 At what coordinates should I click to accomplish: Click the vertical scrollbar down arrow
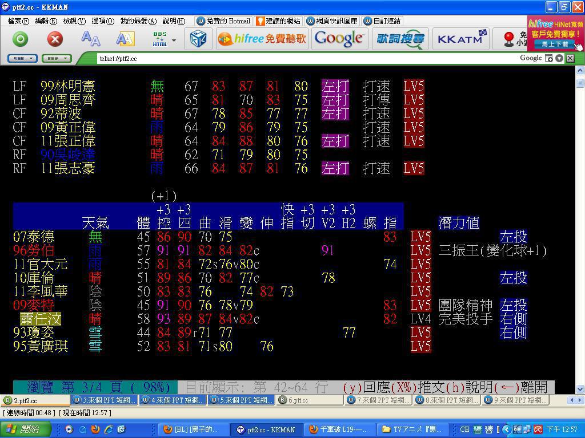pyautogui.click(x=580, y=389)
